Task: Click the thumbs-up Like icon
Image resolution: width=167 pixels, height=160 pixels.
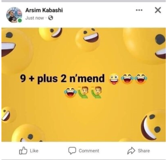Action: point(23,151)
